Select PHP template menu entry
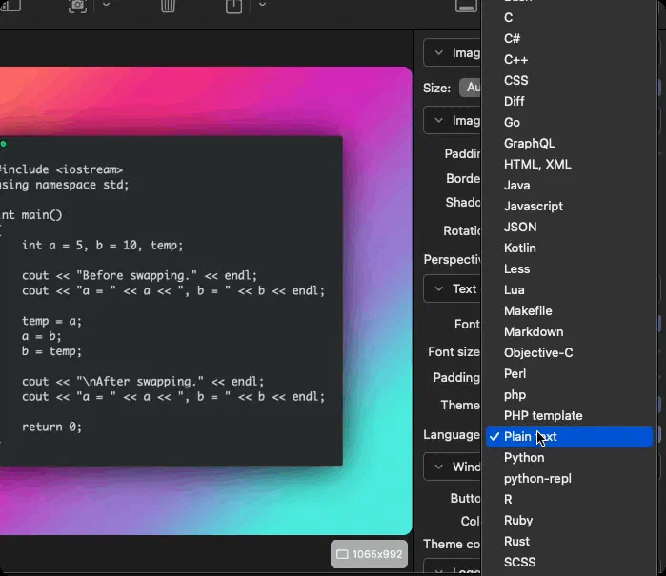Viewport: 666px width, 576px height. (x=569, y=415)
